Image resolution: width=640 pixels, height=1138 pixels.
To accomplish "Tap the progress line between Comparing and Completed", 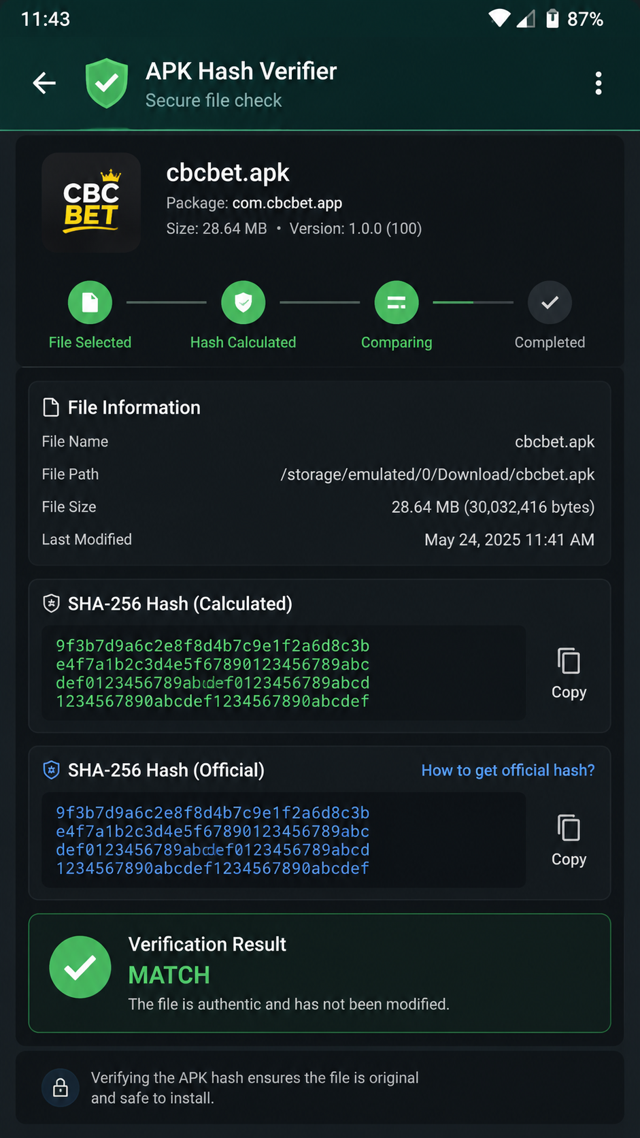I will click(473, 302).
